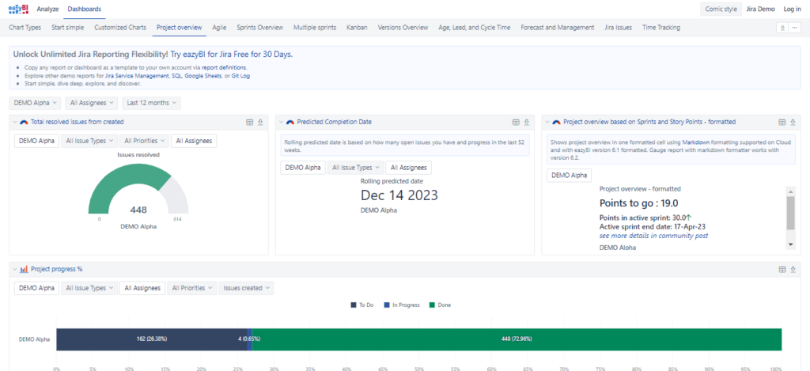Screen dimensions: 810x371
Task: Click gauge icon beside Project overview based on Sprints
Action: coord(556,123)
